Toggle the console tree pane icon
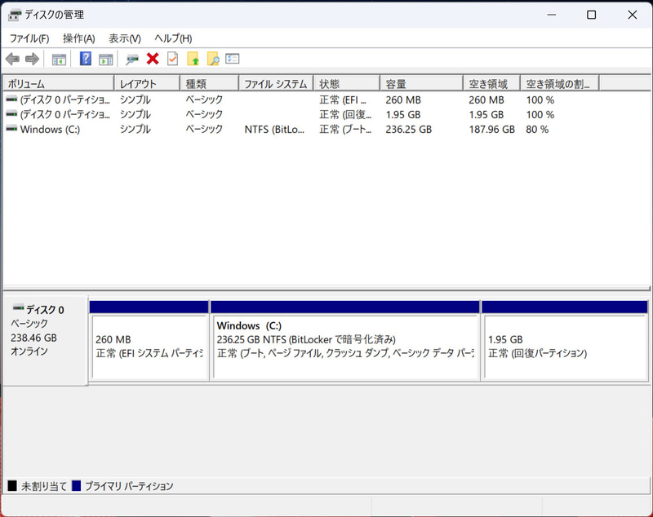 pos(59,59)
